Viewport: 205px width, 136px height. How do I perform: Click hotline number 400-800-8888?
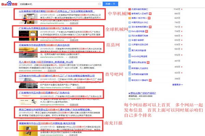click(x=146, y=96)
